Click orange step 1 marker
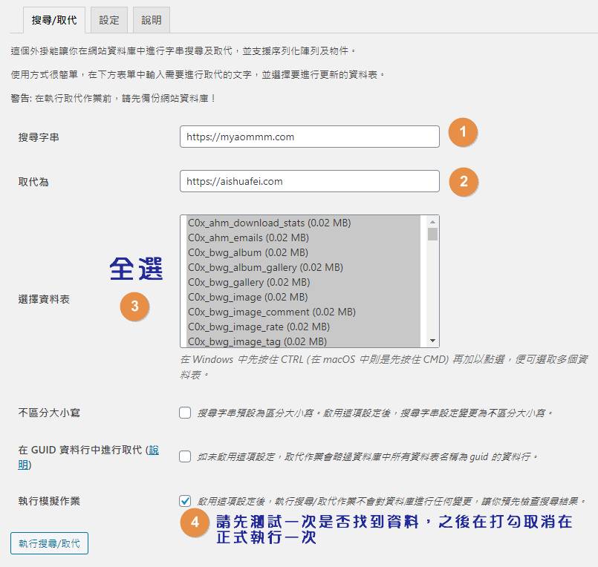Viewport: 598px width, 567px height. (464, 133)
